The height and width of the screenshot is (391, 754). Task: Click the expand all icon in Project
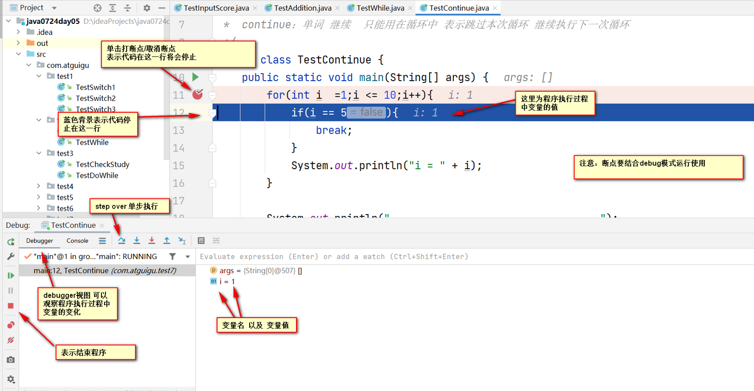tap(112, 8)
